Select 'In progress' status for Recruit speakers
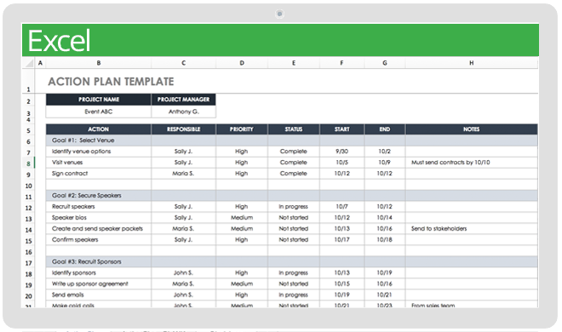 coord(294,207)
